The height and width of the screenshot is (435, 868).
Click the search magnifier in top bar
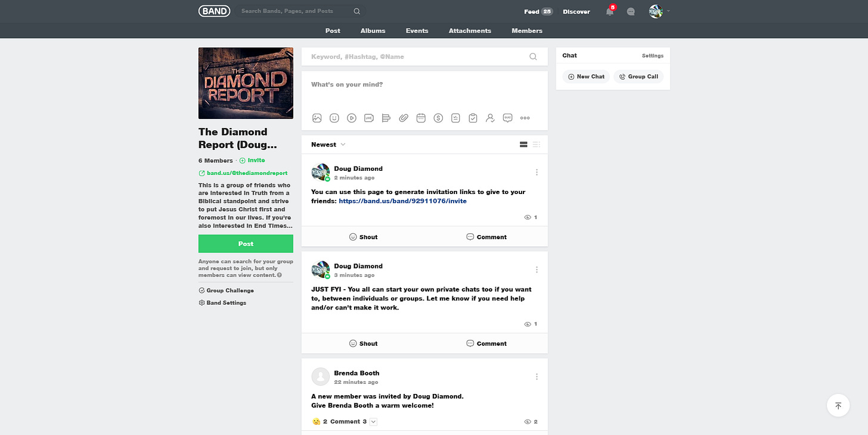pyautogui.click(x=356, y=11)
